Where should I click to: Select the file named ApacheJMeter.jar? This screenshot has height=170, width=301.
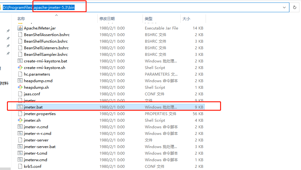pos(40,28)
